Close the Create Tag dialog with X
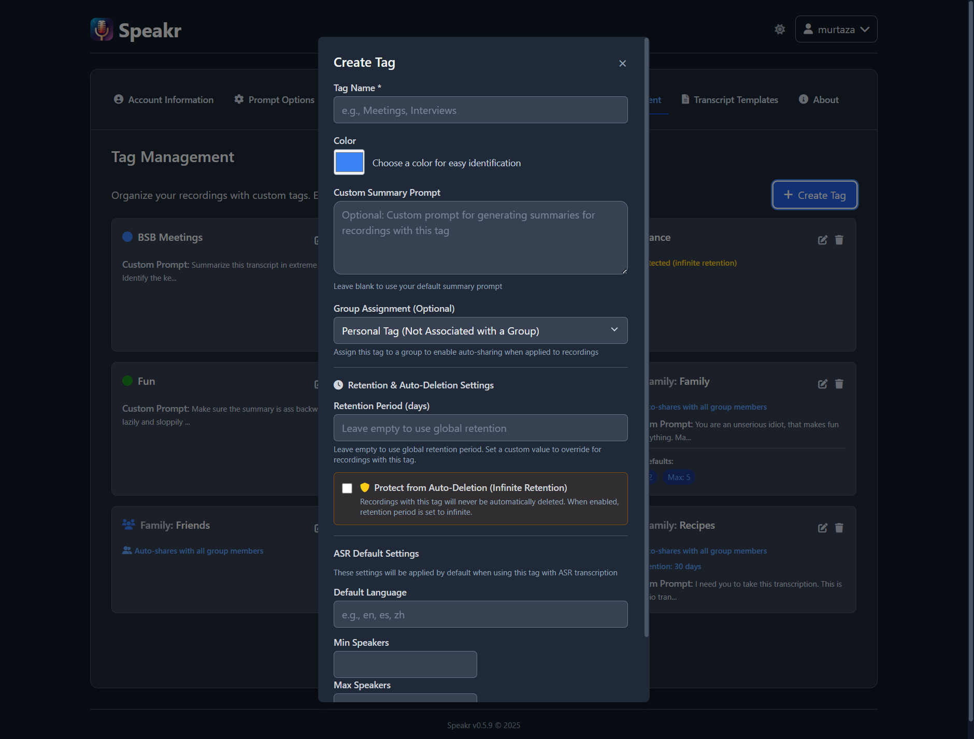The width and height of the screenshot is (974, 739). pyautogui.click(x=622, y=63)
